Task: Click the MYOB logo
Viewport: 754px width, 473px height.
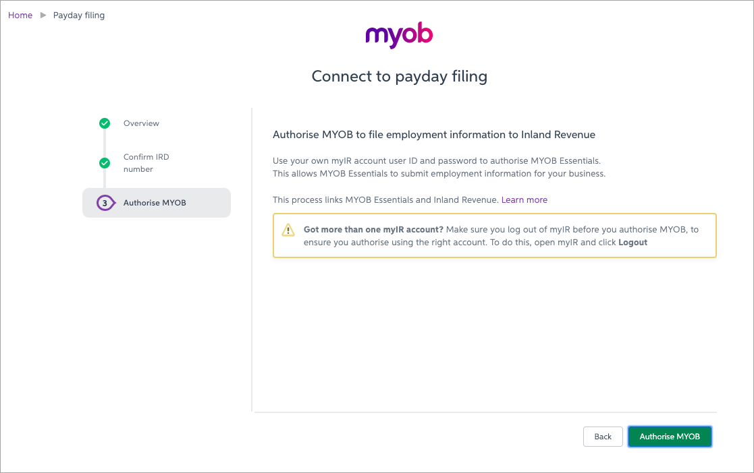Action: click(399, 36)
